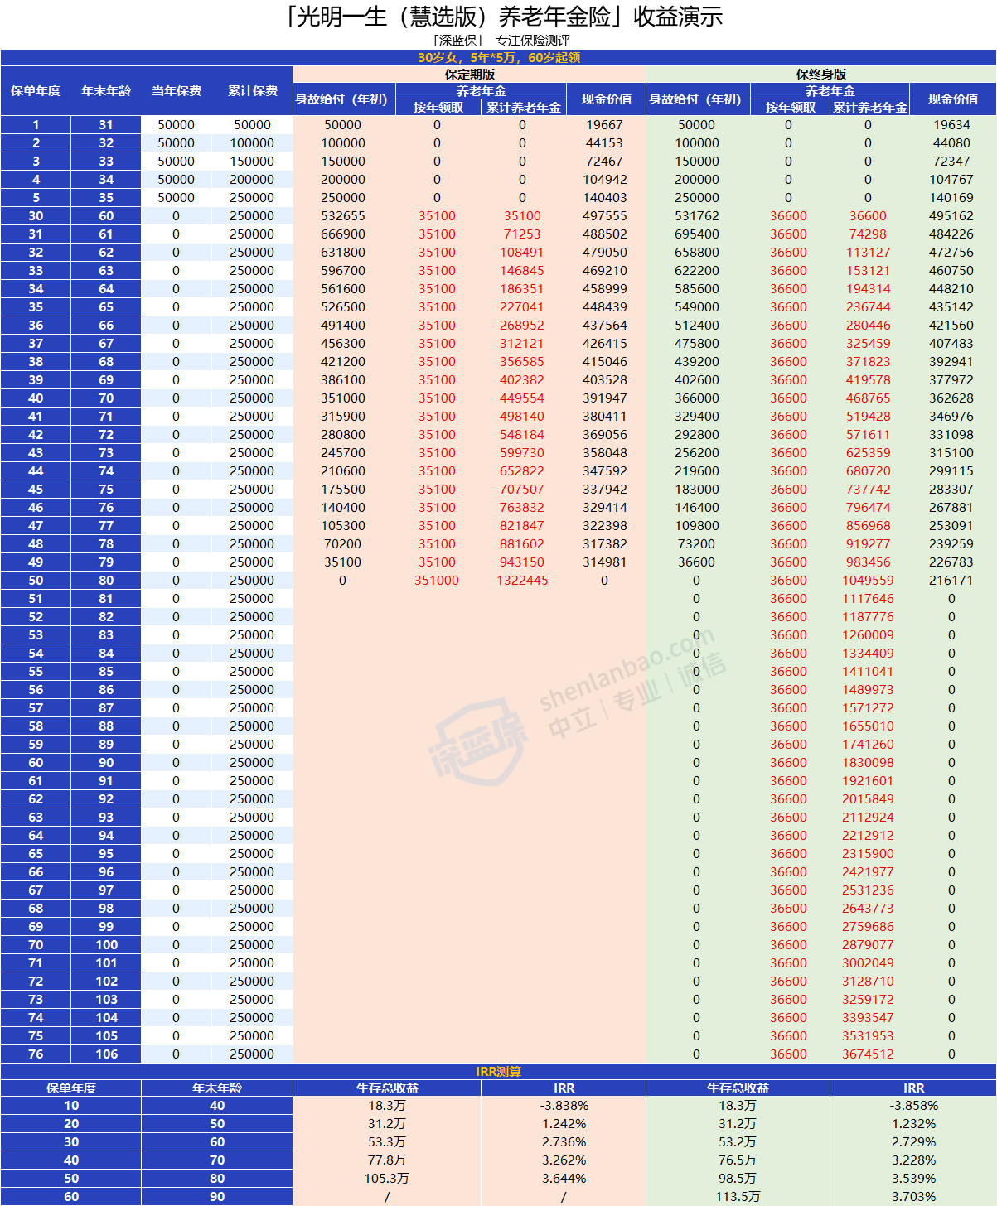Viewport: 997px width, 1206px height.
Task: Select cumulative annuity value '1049559'
Action: coord(868,581)
